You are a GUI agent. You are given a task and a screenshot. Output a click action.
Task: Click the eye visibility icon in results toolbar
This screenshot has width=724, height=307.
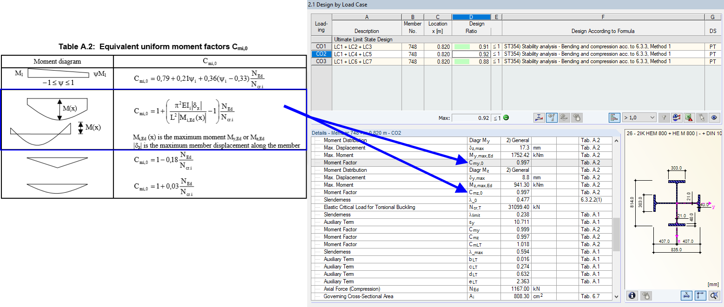[x=714, y=118]
